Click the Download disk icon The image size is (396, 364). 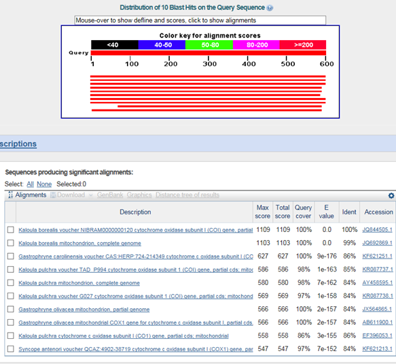(x=53, y=195)
